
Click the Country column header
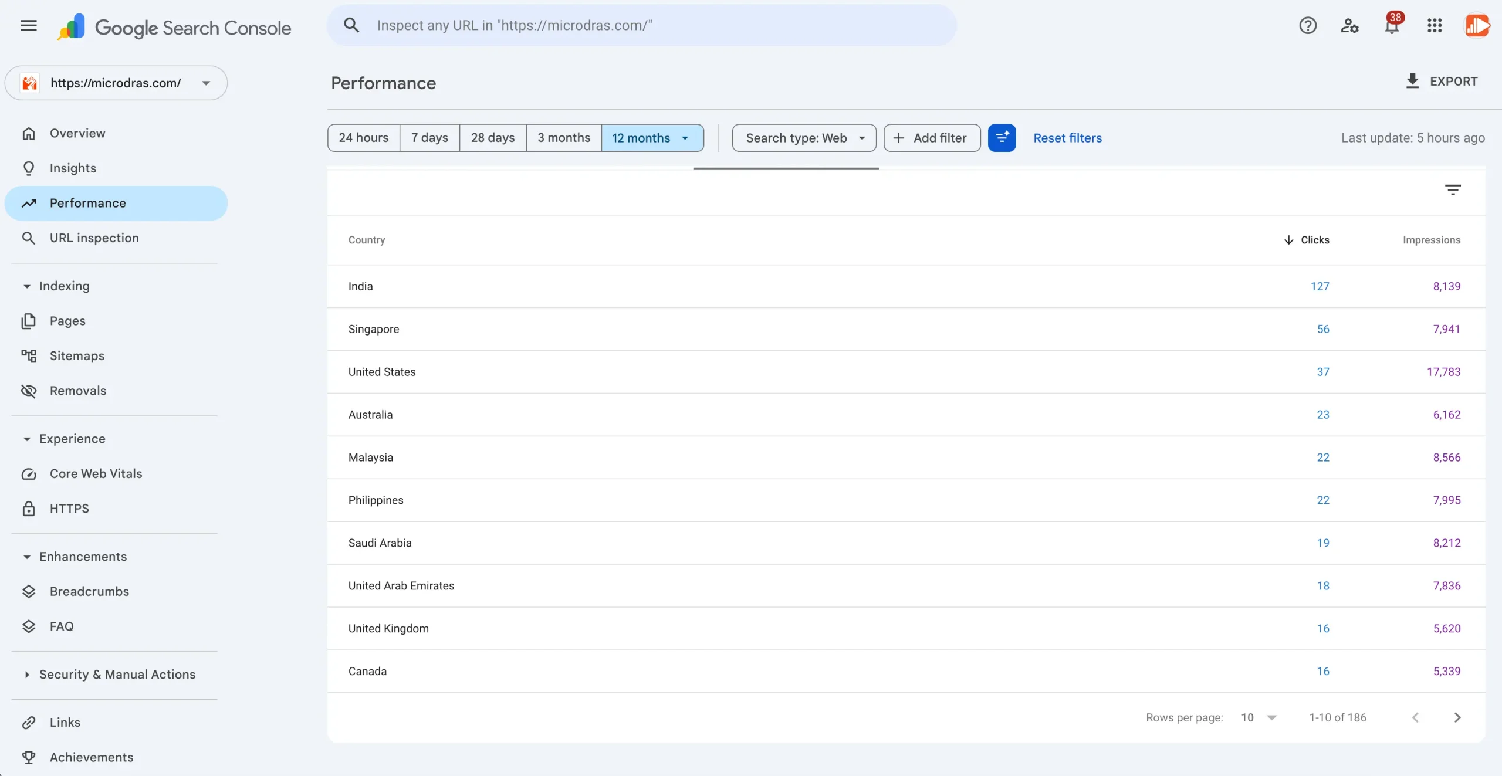point(367,240)
